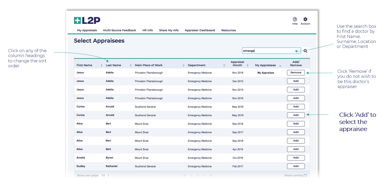Viewport: 387px width, 186px height.
Task: Go to next page chevron
Action: click(x=203, y=176)
